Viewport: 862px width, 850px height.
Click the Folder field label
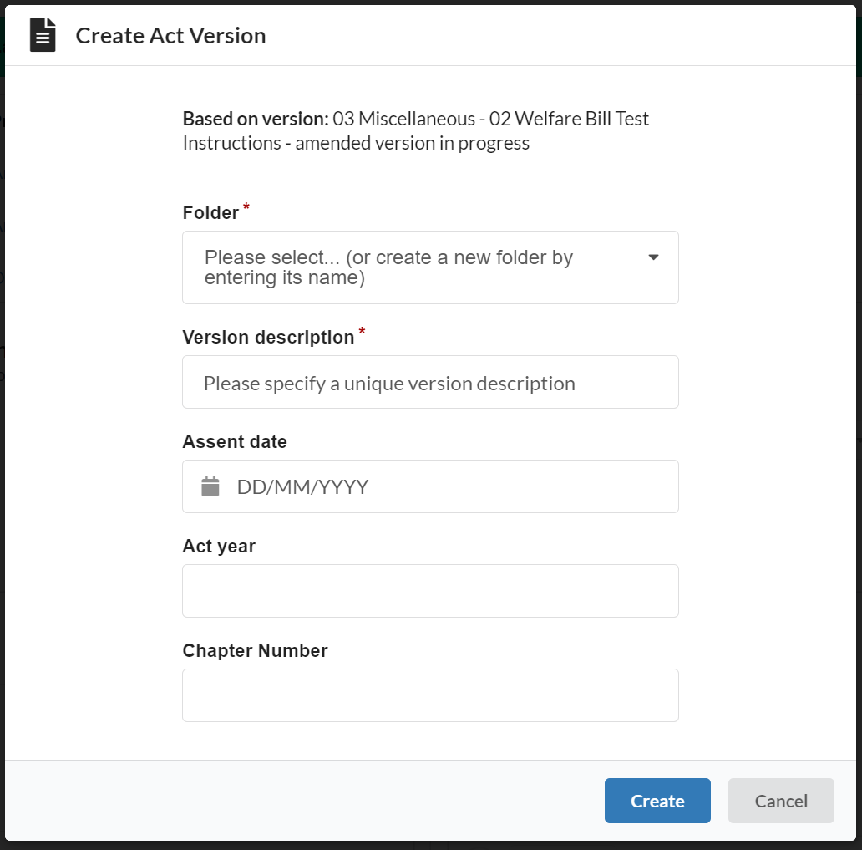(x=210, y=212)
